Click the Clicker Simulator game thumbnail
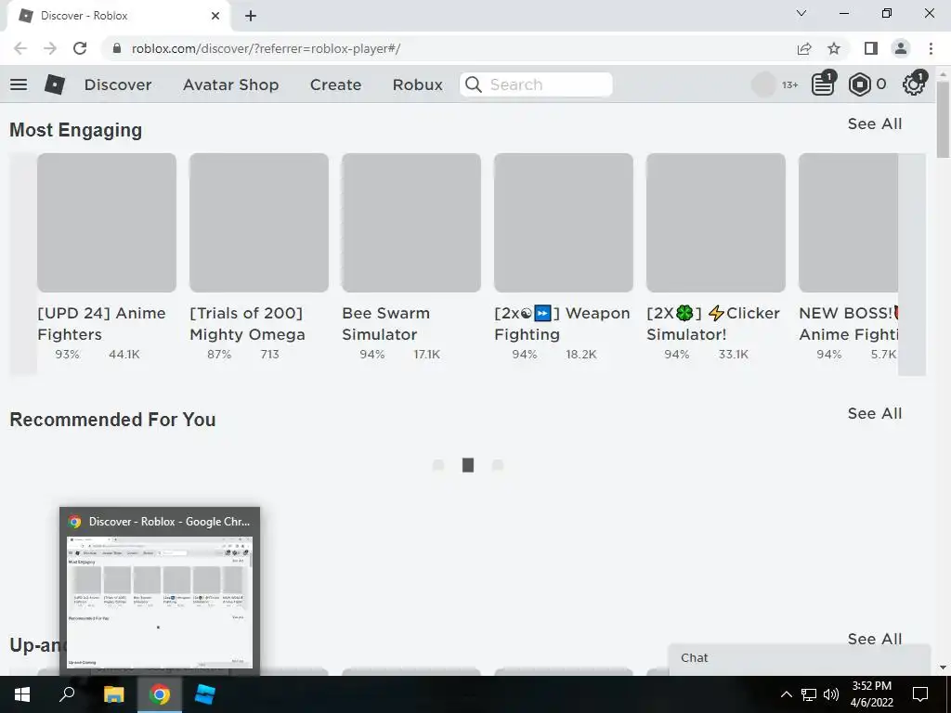The image size is (951, 713). click(x=716, y=223)
